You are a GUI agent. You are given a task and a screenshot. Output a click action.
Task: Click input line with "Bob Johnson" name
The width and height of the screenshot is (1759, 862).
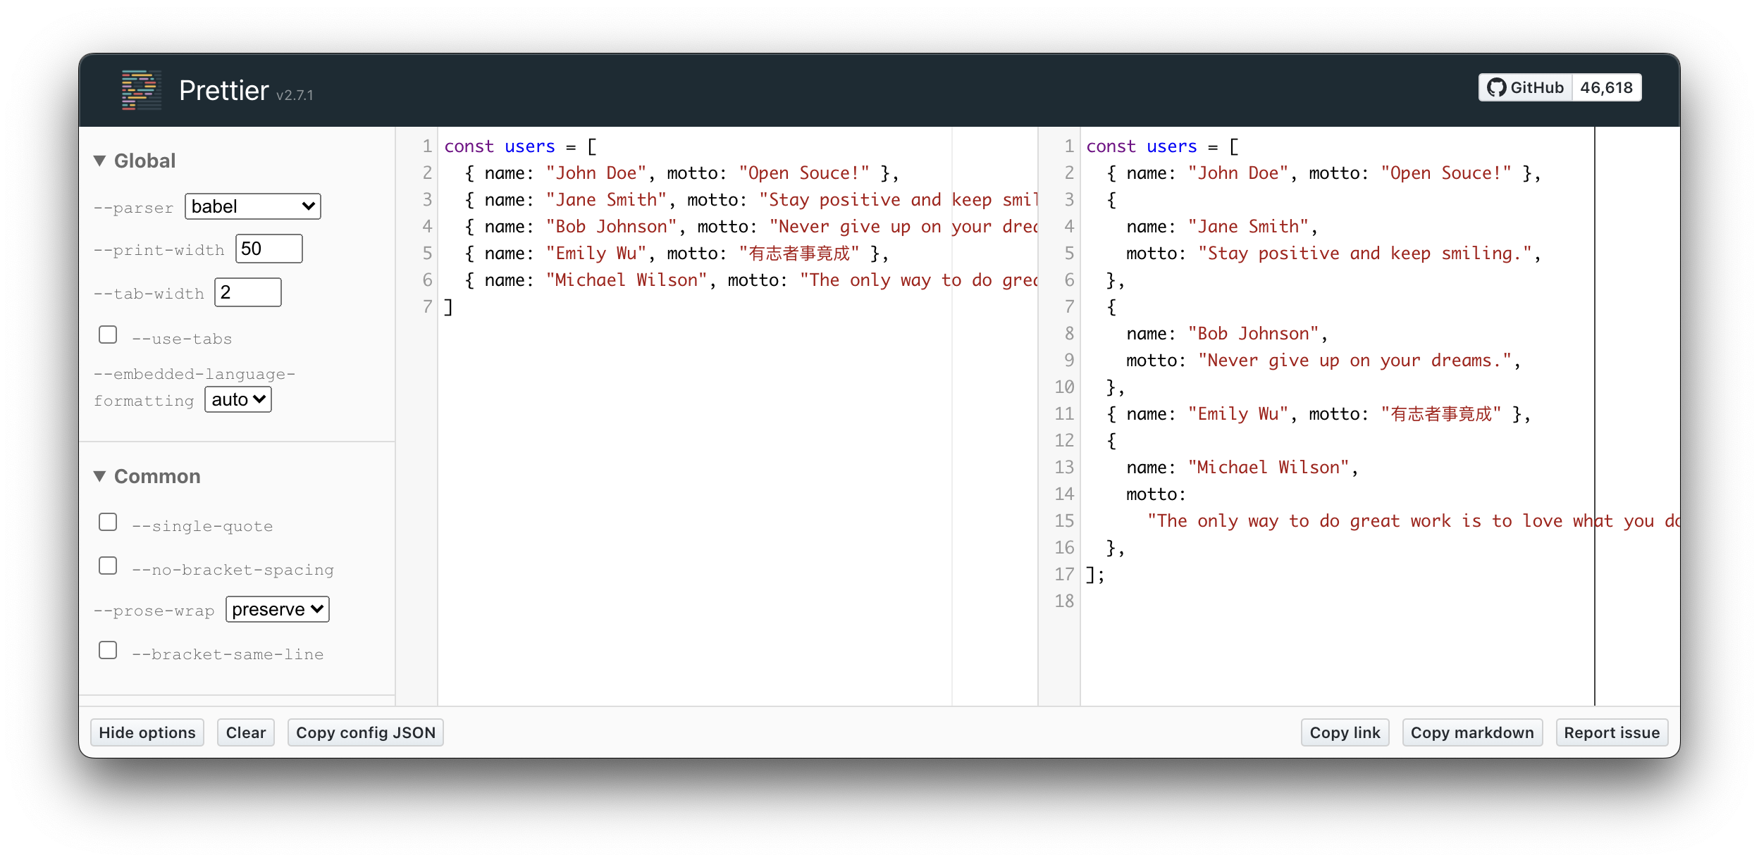click(751, 227)
